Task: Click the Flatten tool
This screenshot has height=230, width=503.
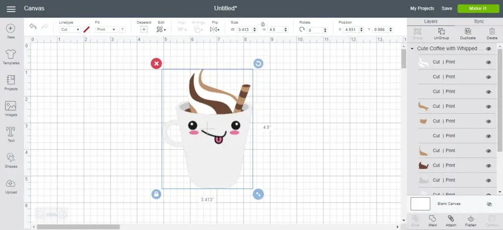Action: point(471,221)
